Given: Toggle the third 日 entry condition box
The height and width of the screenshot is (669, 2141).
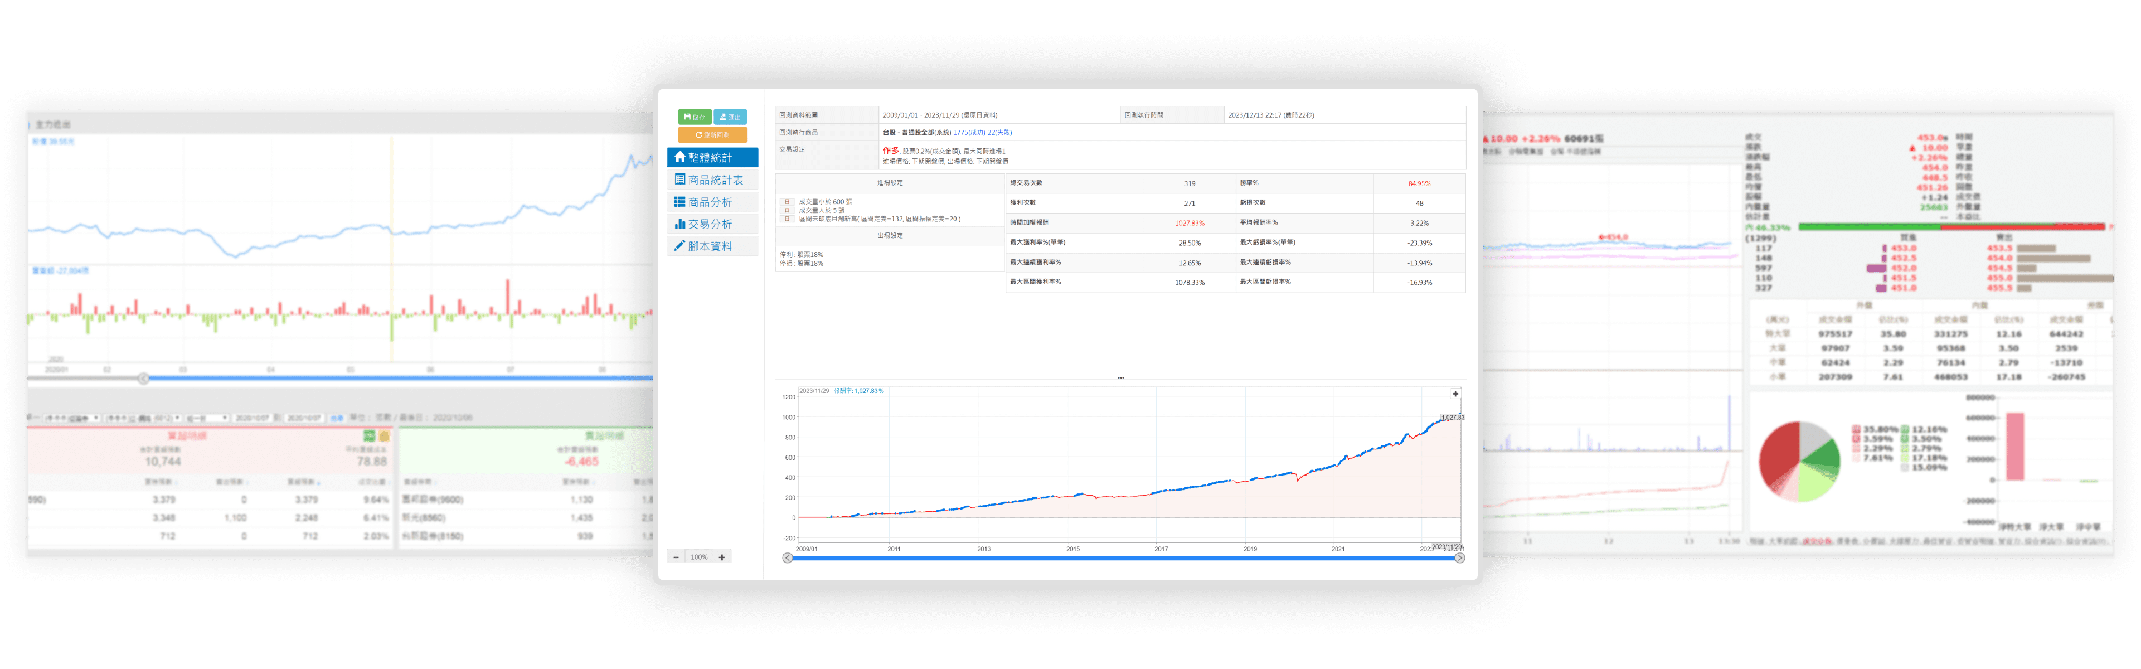Looking at the screenshot, I should [x=787, y=219].
